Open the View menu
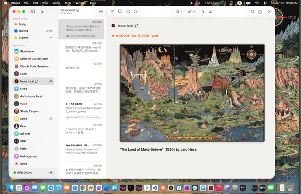 tap(45, 3)
